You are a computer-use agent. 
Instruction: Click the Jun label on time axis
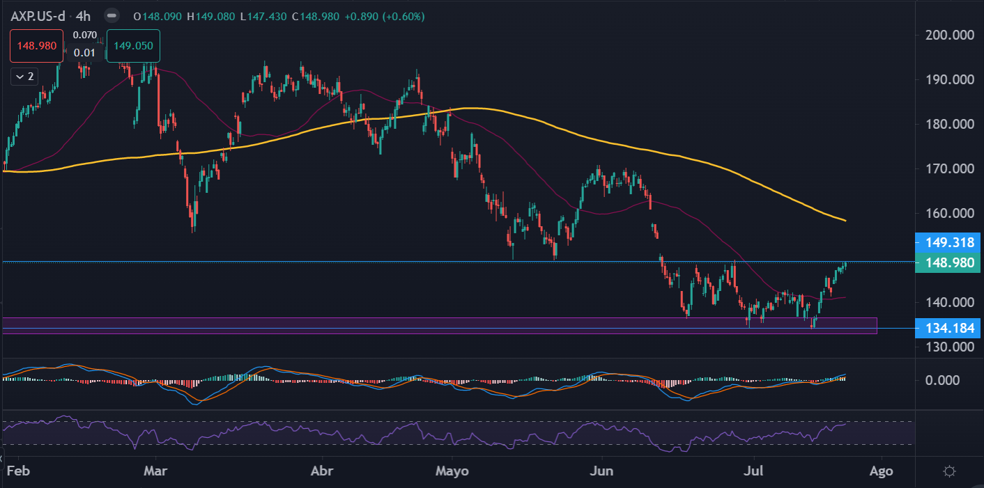pos(601,471)
